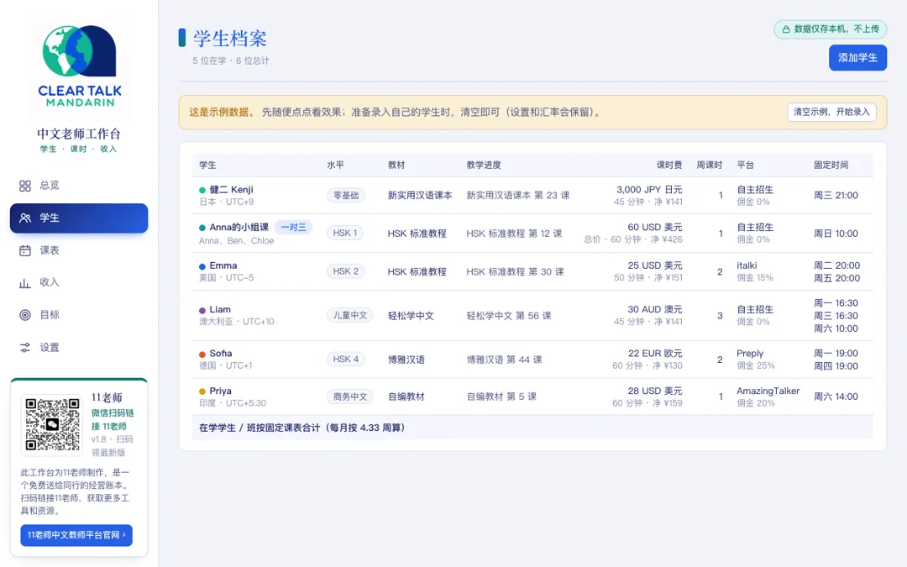The width and height of the screenshot is (907, 567).
Task: Select student name Priya
Action: pos(220,391)
